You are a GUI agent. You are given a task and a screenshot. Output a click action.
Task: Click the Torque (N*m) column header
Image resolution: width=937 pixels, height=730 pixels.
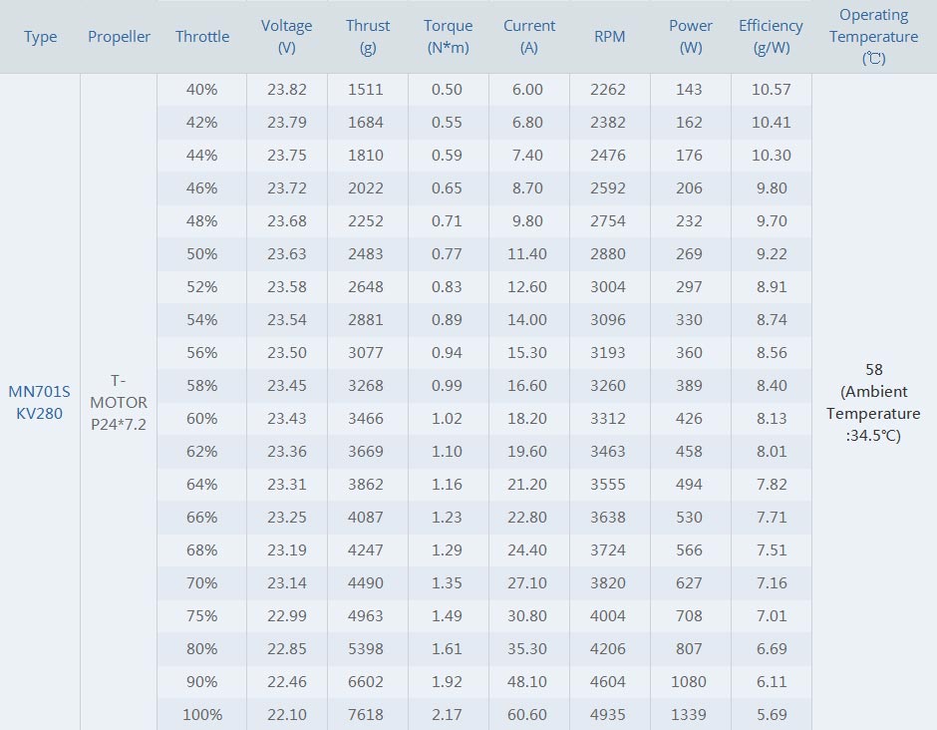449,37
